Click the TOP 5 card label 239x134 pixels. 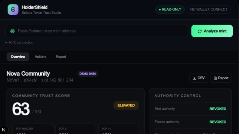pos(62,128)
